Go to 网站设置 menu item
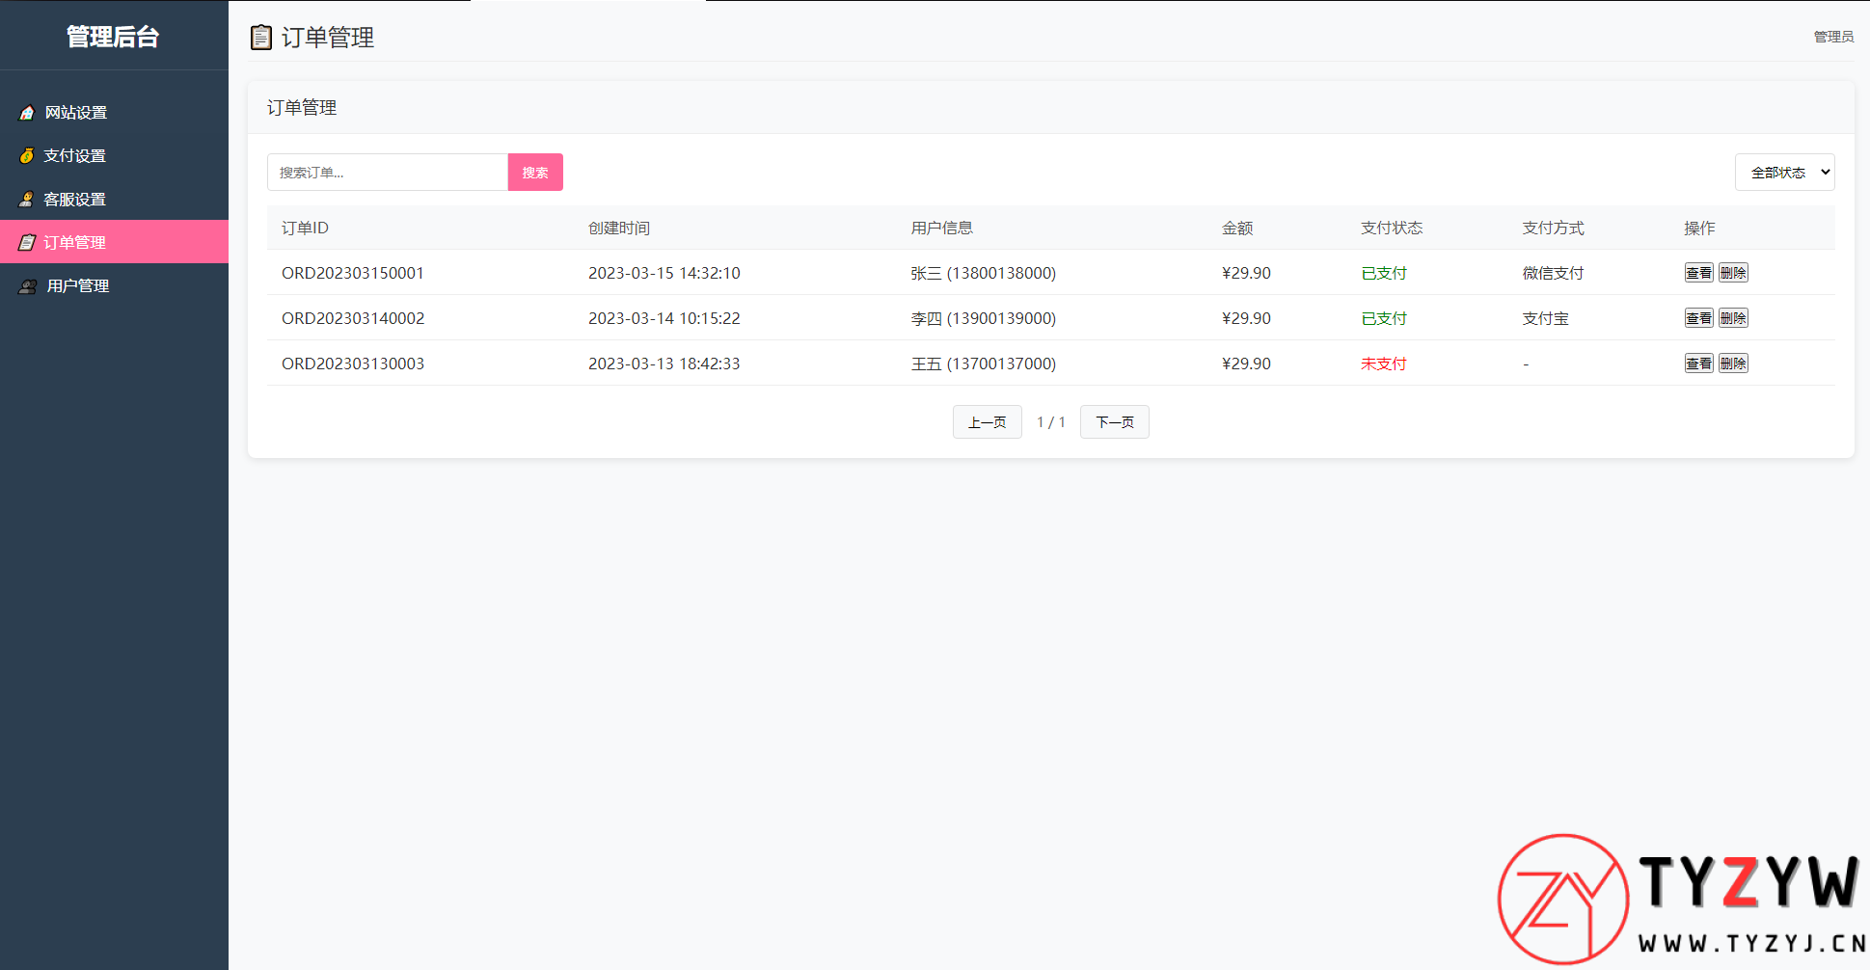Image resolution: width=1870 pixels, height=970 pixels. click(76, 113)
